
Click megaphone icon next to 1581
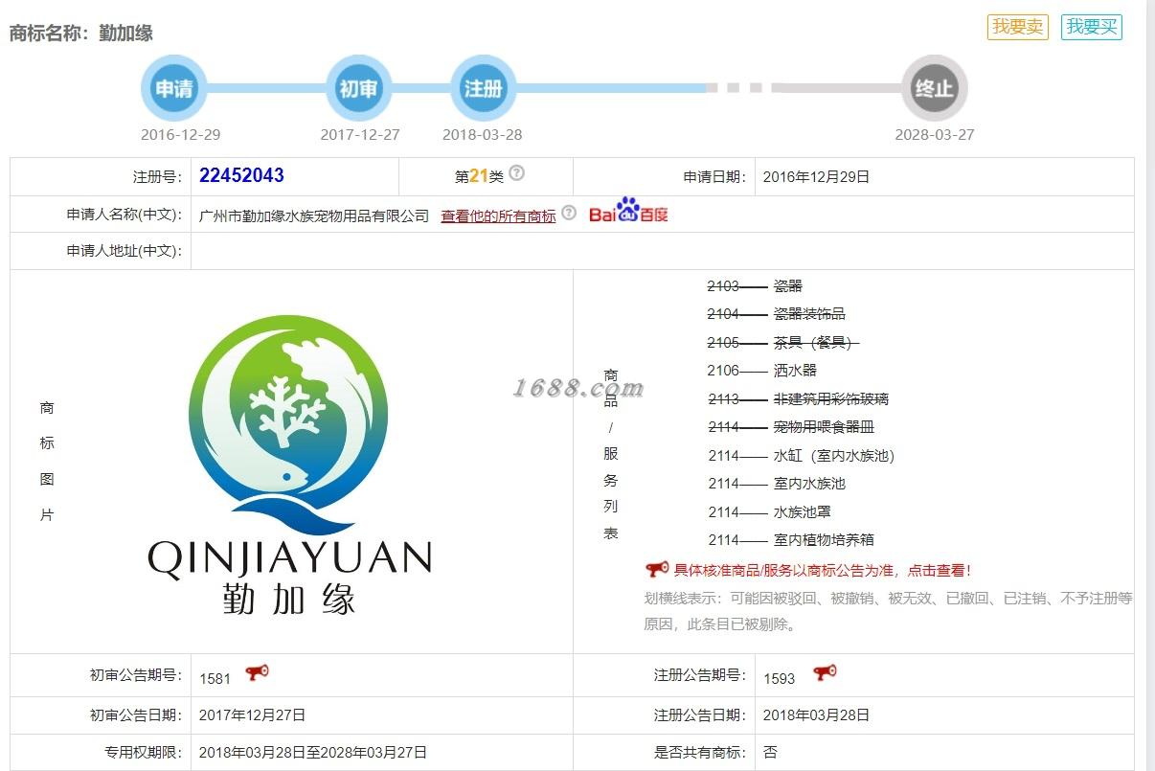(257, 673)
